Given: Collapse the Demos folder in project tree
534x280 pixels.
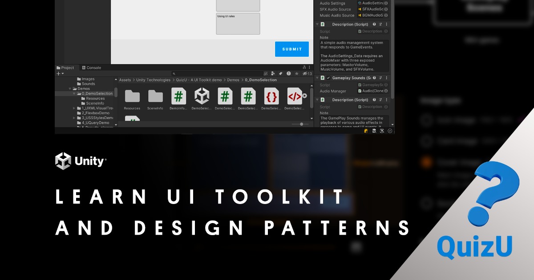Looking at the screenshot, I should coord(70,89).
